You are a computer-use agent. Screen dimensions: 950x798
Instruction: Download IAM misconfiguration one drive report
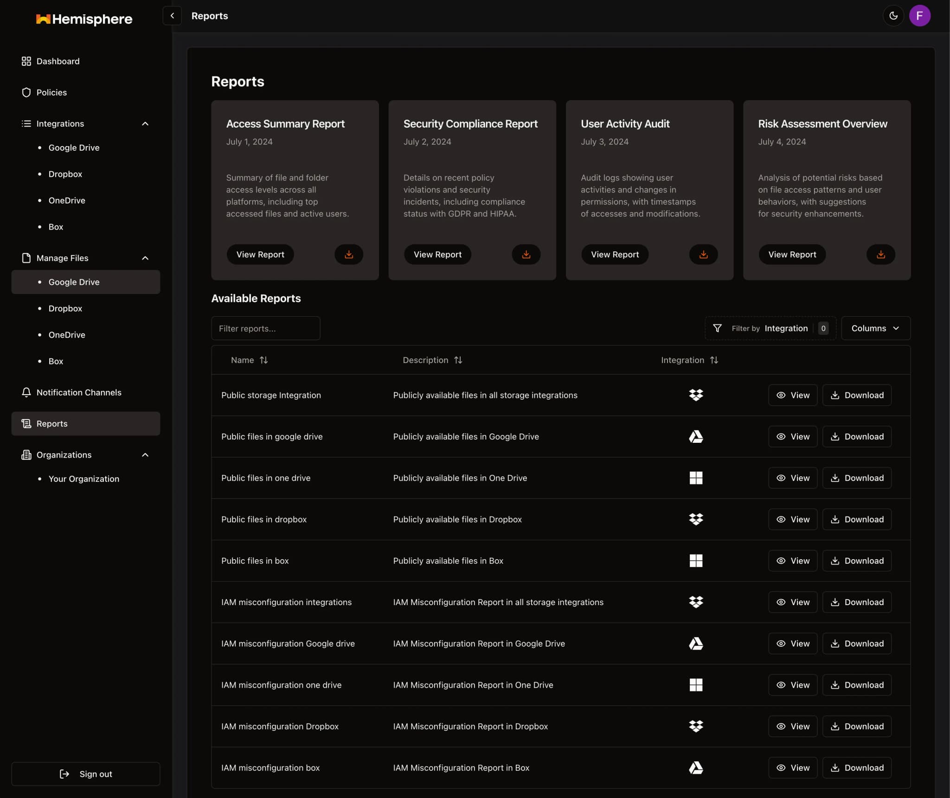tap(857, 685)
